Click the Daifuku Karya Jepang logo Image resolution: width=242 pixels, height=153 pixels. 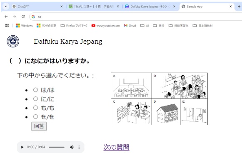click(x=13, y=41)
